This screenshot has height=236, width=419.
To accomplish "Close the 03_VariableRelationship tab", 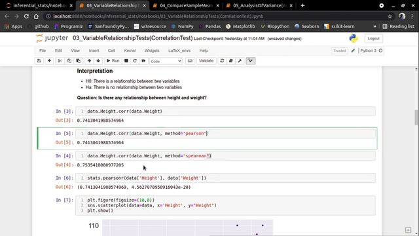I will coord(145,6).
